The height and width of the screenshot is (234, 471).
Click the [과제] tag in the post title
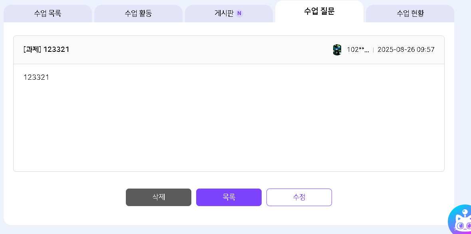coord(32,49)
